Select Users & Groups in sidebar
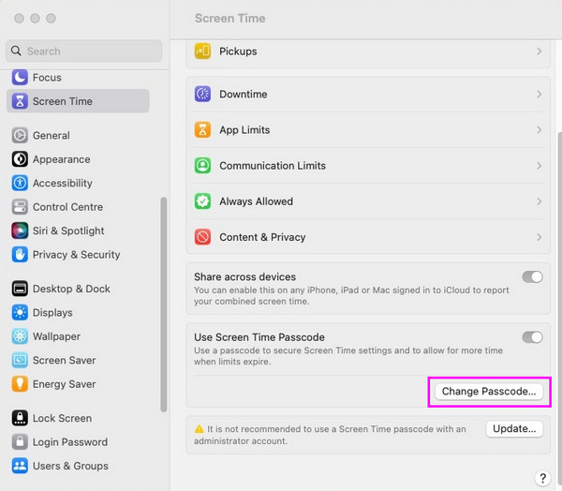The image size is (562, 491). (x=78, y=466)
